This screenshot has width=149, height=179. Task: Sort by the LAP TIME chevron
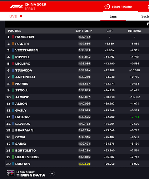pos(91,31)
